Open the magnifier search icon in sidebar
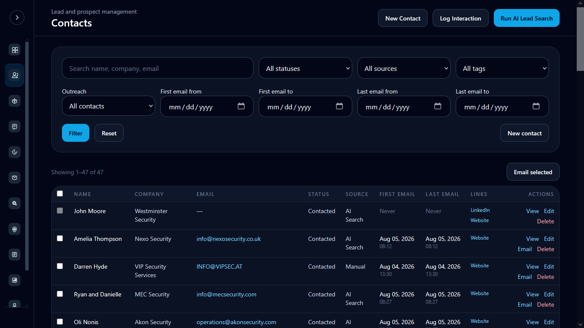Image resolution: width=584 pixels, height=328 pixels. click(x=15, y=204)
